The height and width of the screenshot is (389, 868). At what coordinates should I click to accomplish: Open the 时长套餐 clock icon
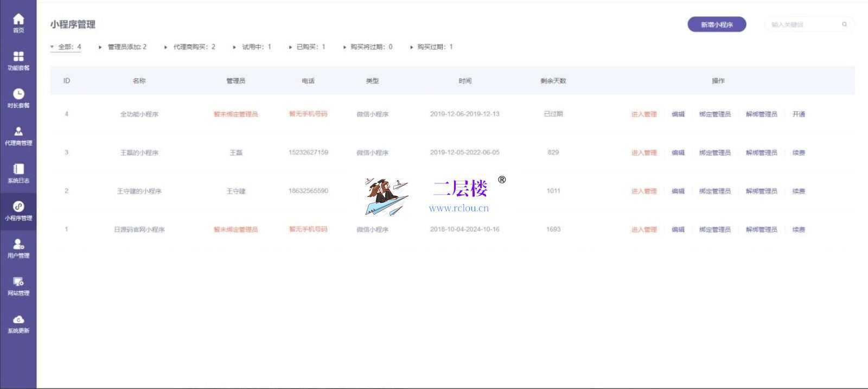pos(18,94)
